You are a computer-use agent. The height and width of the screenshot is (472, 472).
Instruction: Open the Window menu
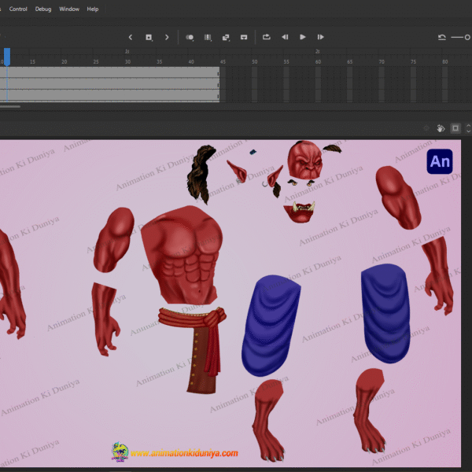tap(69, 9)
